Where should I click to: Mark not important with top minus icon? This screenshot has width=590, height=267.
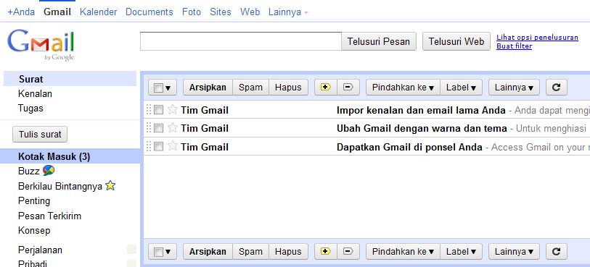[348, 88]
